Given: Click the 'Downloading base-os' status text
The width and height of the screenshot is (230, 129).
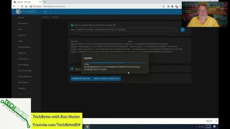Looking at the screenshot, I should 112,67.
